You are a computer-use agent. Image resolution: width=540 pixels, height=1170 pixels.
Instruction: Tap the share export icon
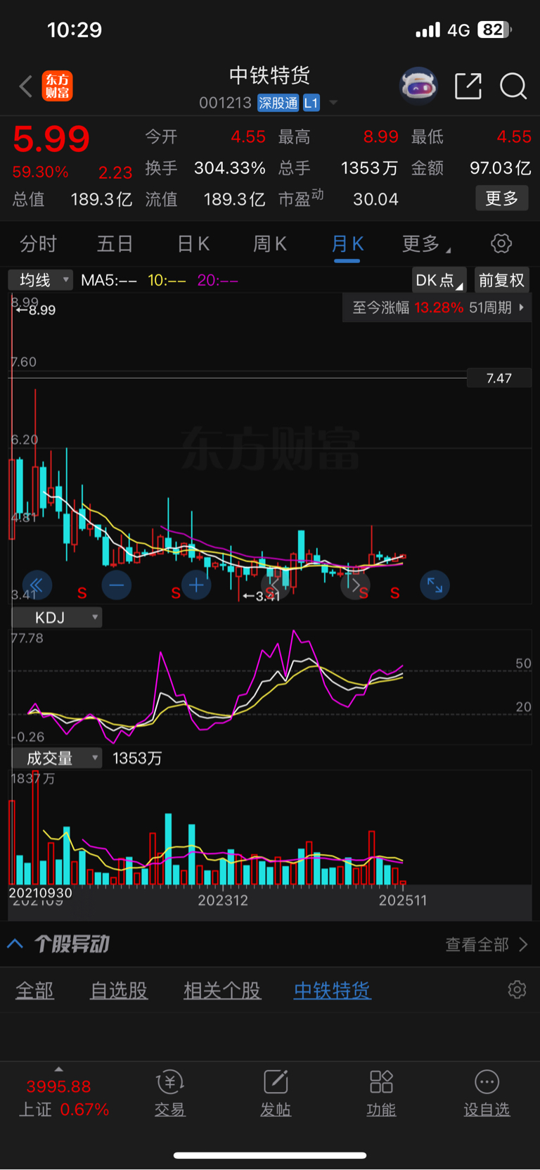pos(468,86)
